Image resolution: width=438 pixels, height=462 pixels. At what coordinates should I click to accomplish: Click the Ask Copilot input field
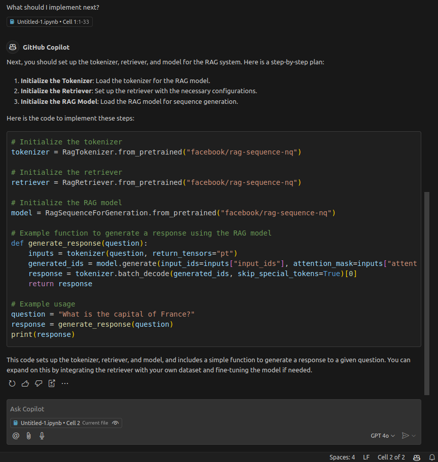coord(203,409)
